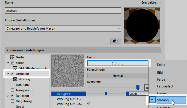
Task: Select the Reflexion channel label
Action: point(22,96)
